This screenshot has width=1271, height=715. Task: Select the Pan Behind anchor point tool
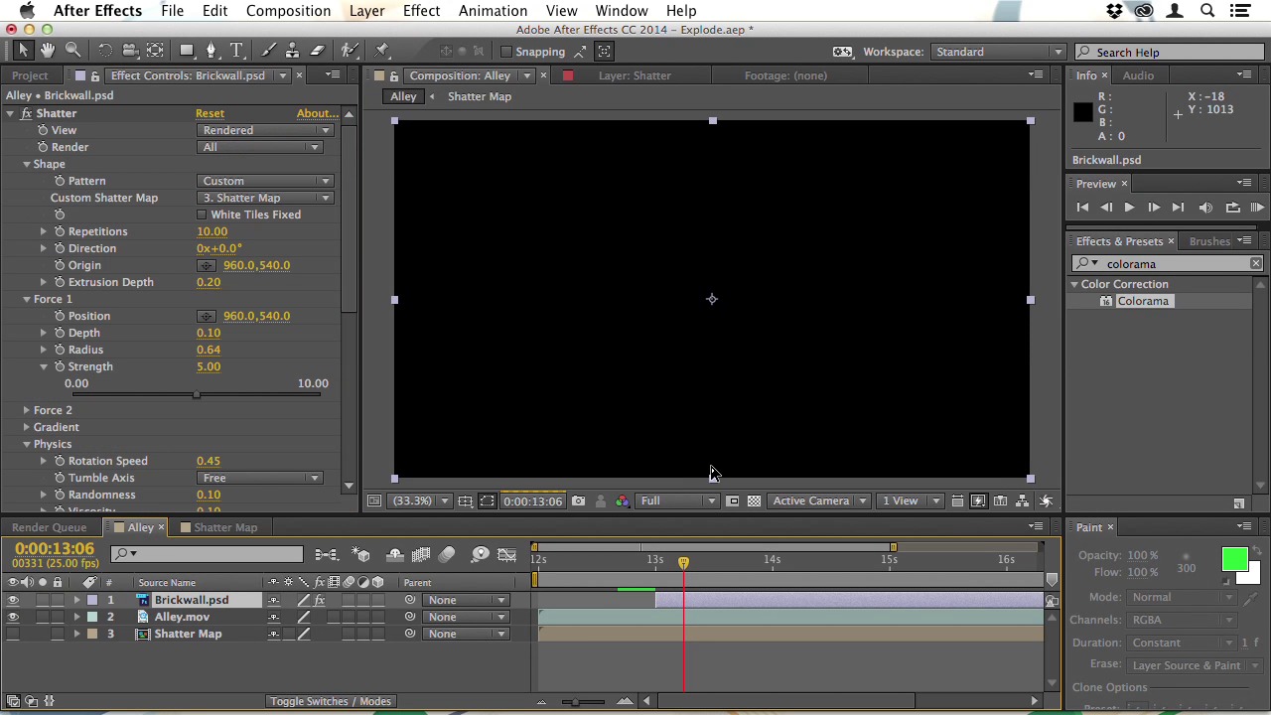coord(155,51)
